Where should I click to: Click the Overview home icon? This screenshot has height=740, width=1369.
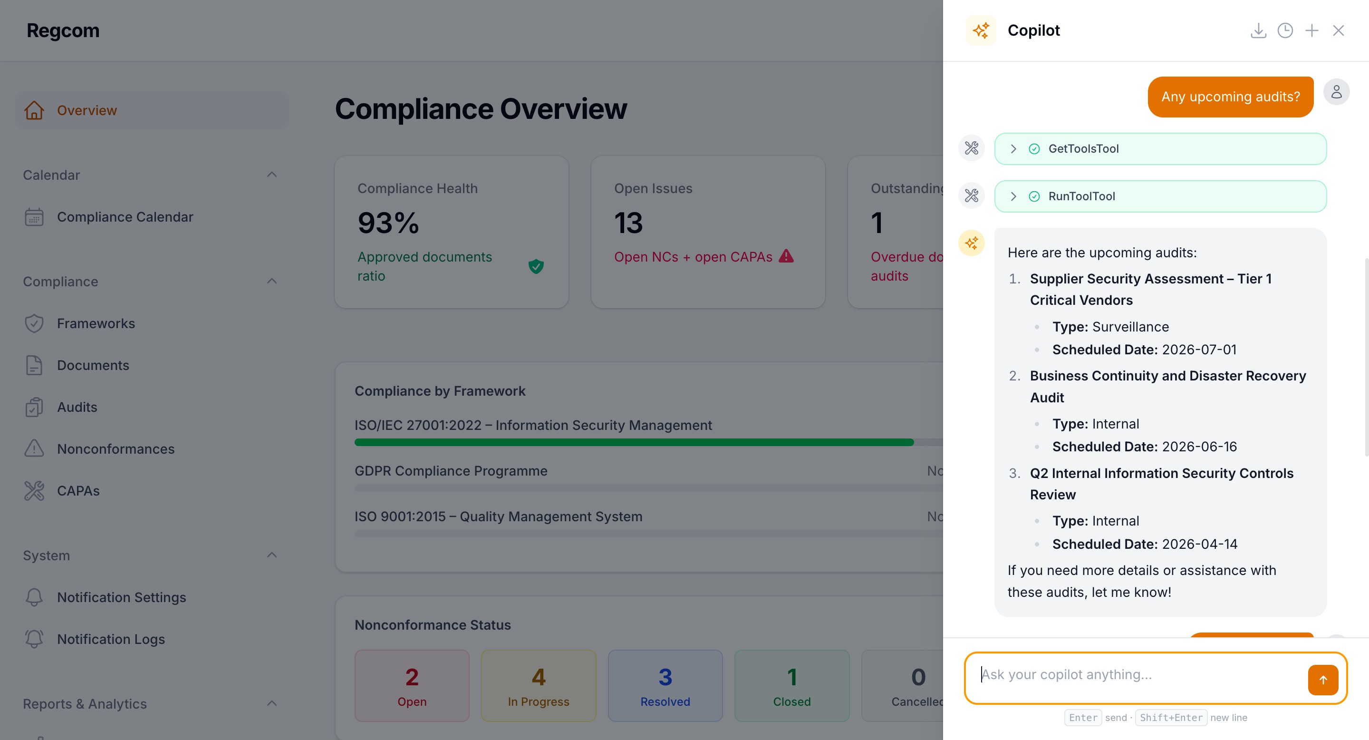tap(34, 110)
